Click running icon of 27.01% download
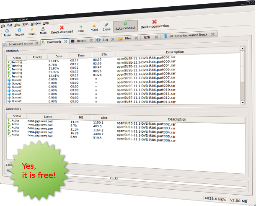 (9, 62)
